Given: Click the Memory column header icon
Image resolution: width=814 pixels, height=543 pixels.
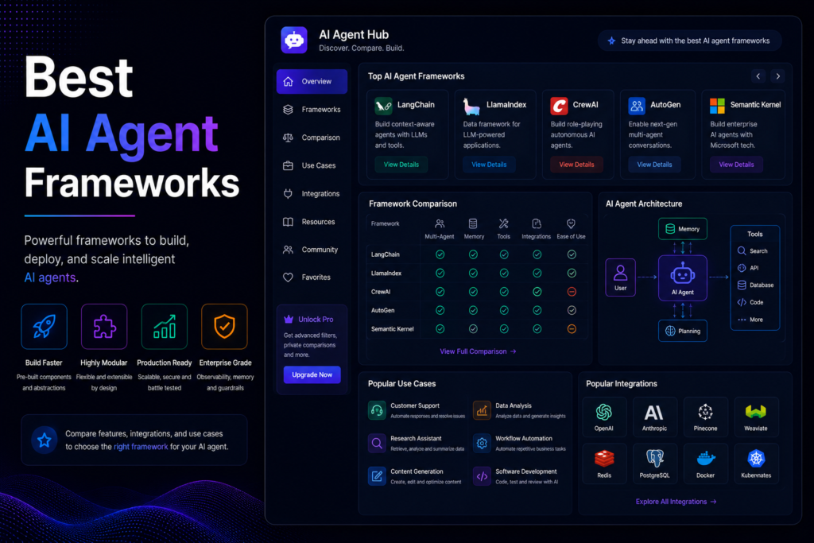Looking at the screenshot, I should tap(473, 223).
